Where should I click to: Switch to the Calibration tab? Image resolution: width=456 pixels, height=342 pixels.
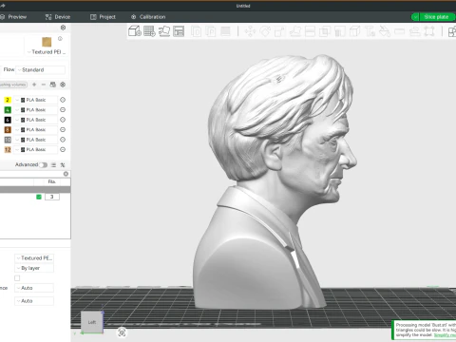click(148, 17)
